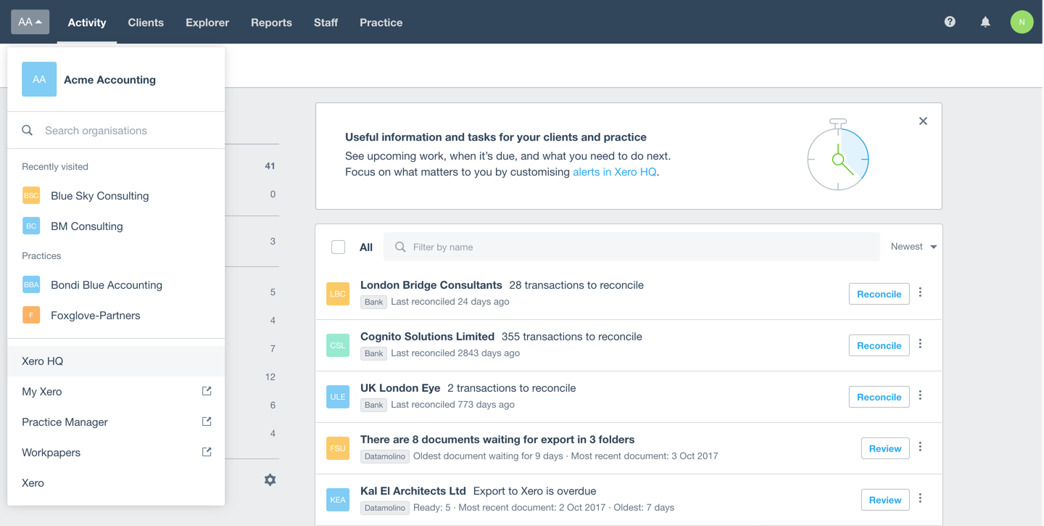Viewport: 1044px width, 526px height.
Task: Open more options for Cognito Solutions Limited
Action: click(x=921, y=344)
